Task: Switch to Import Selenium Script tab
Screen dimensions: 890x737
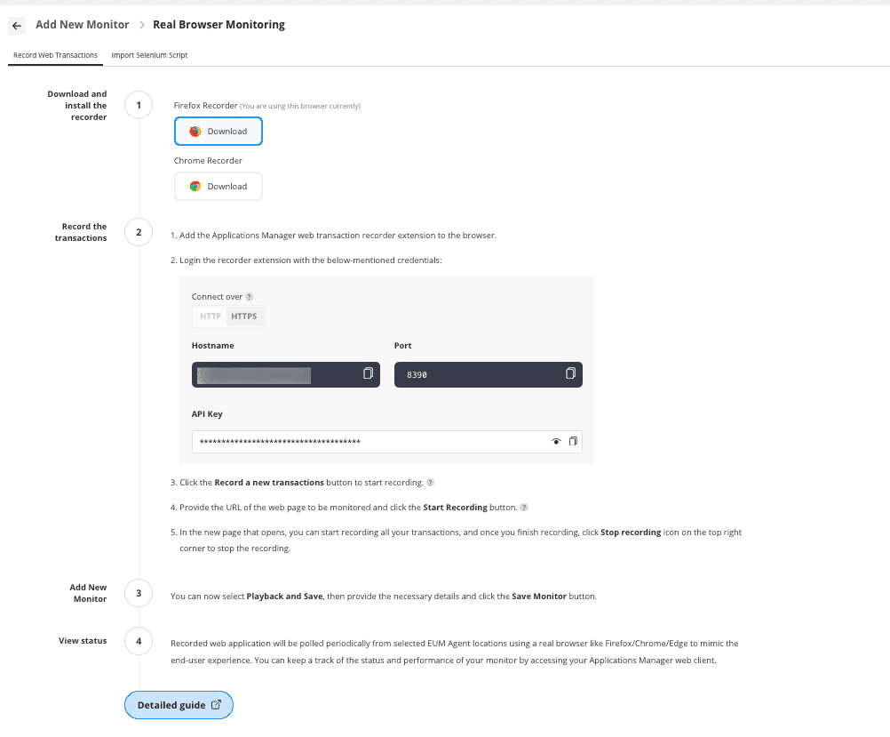Action: 149,55
